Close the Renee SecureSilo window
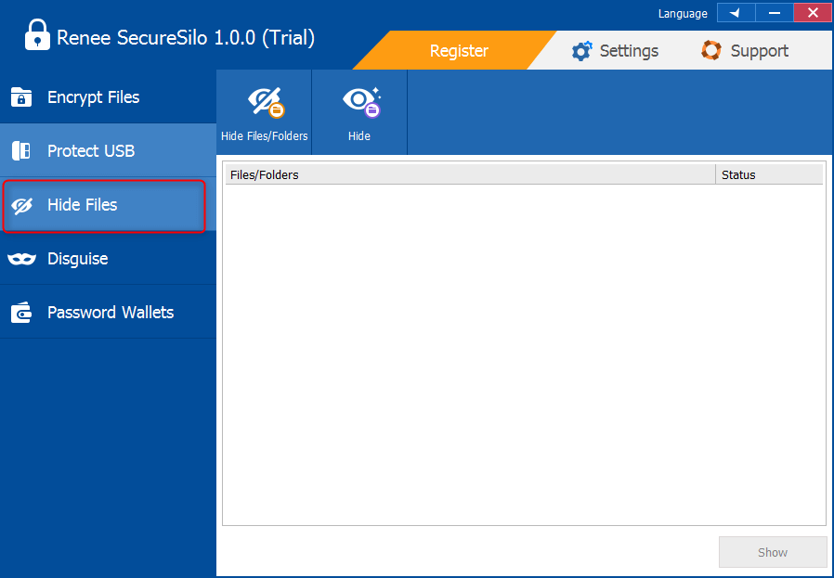This screenshot has width=834, height=578. (x=813, y=13)
